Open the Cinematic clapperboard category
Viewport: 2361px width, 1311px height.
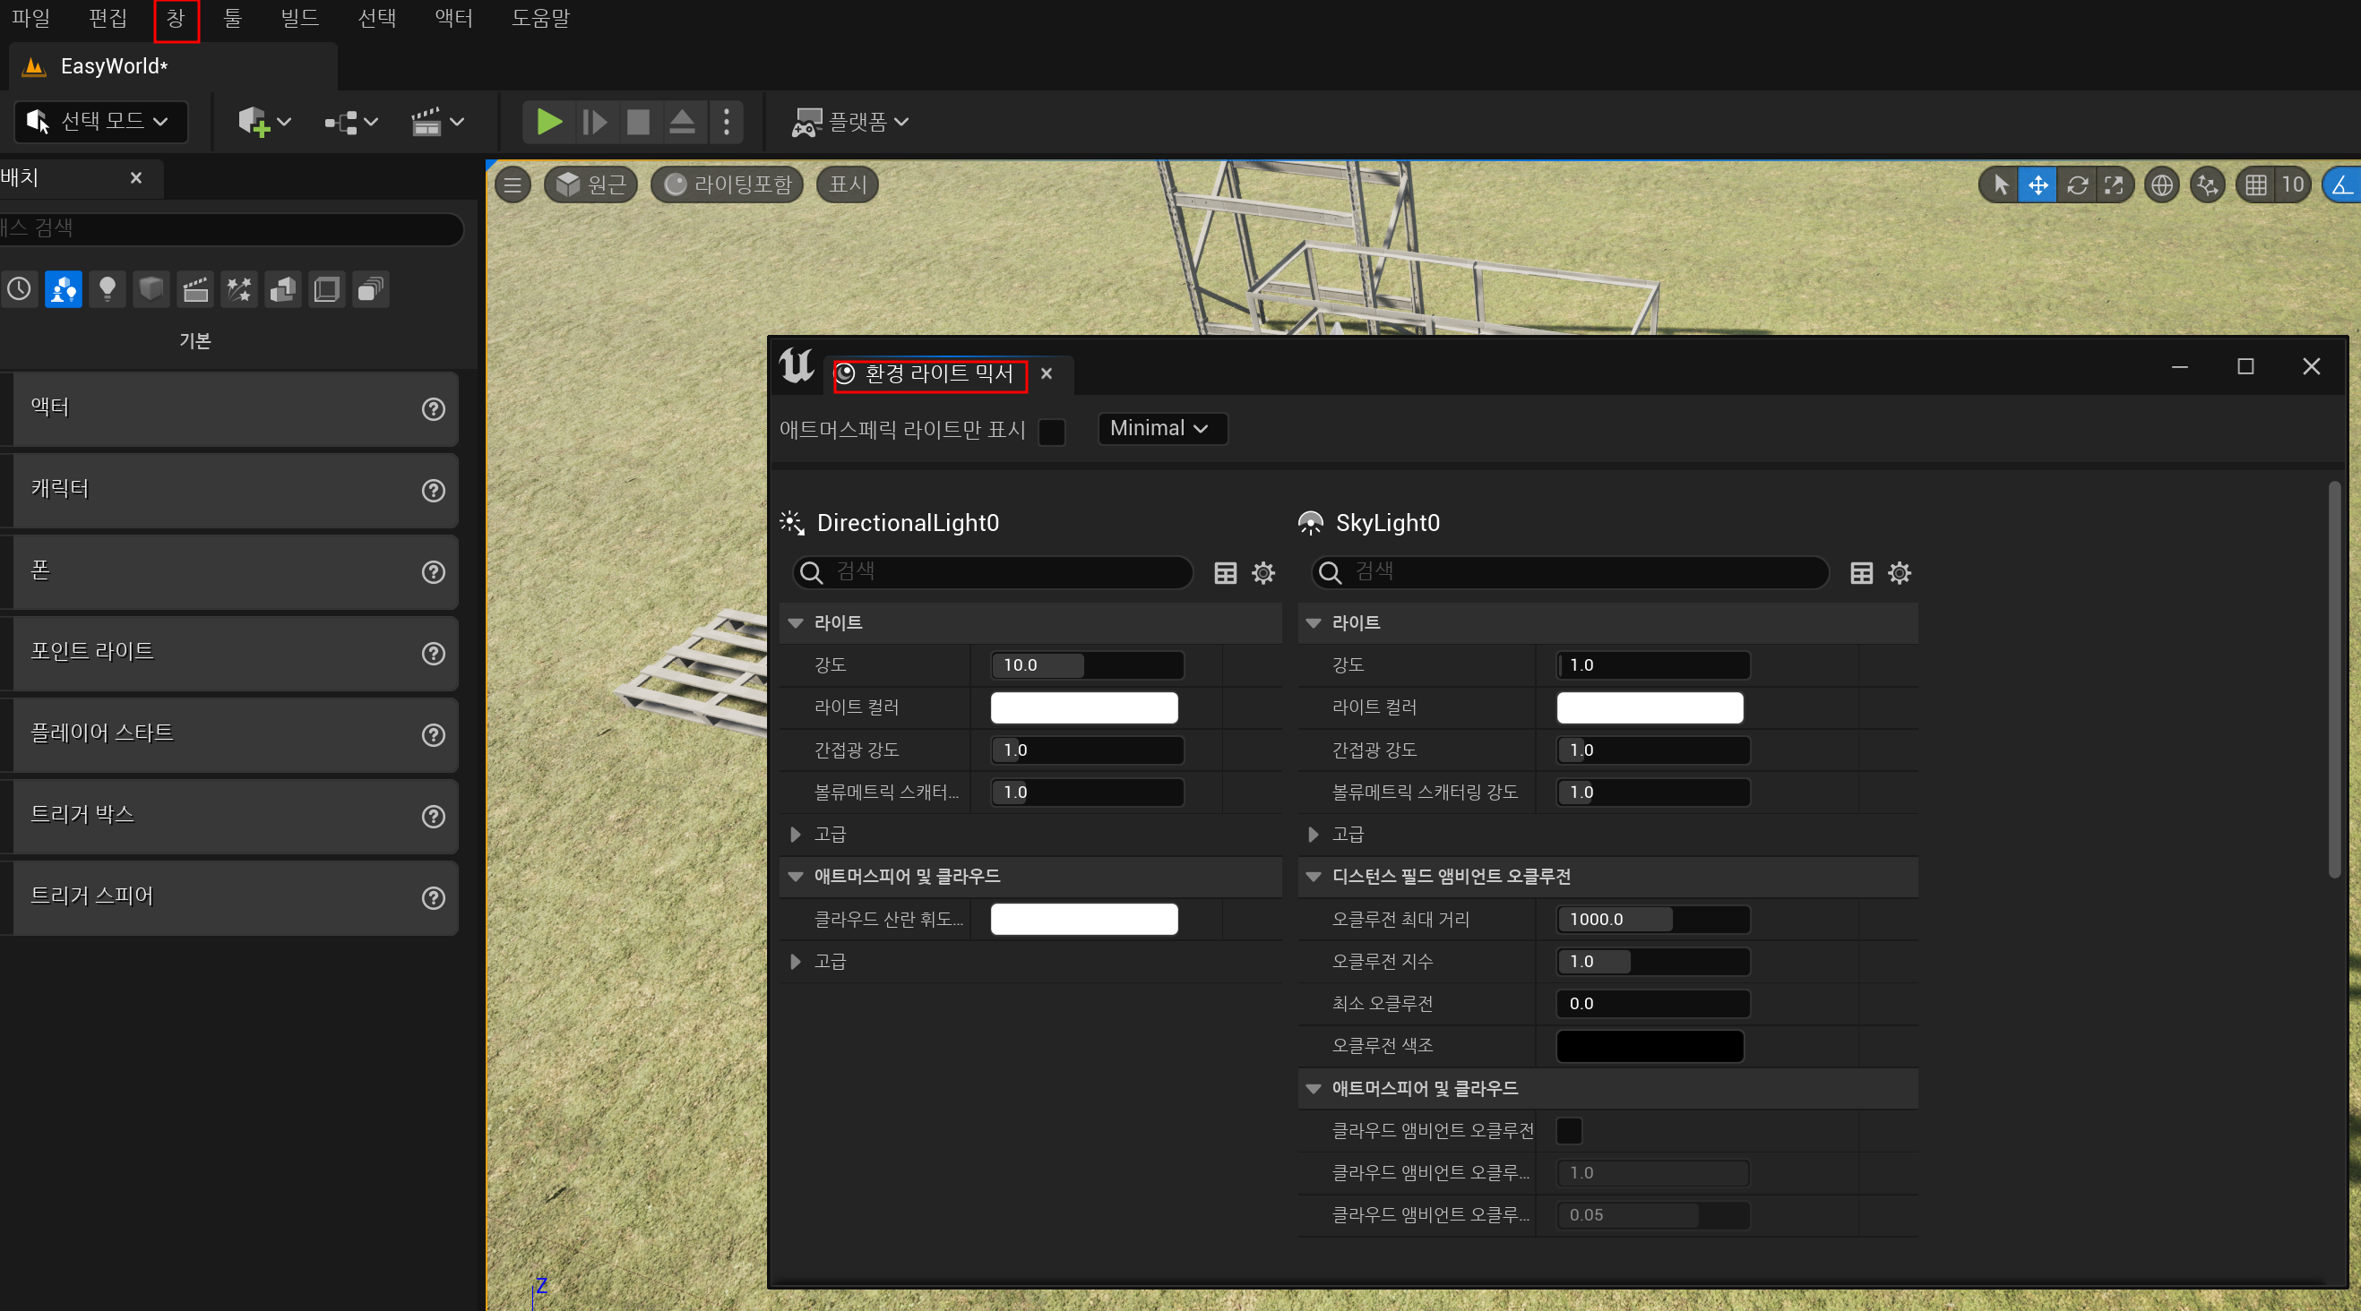pos(195,289)
